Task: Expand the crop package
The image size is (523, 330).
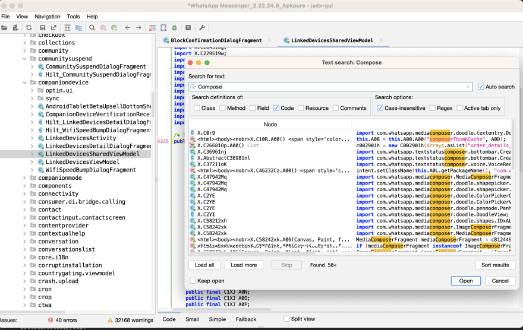Action: (x=24, y=297)
